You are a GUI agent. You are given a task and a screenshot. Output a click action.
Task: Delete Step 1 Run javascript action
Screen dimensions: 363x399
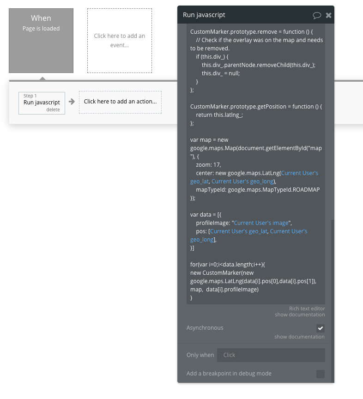[53, 109]
